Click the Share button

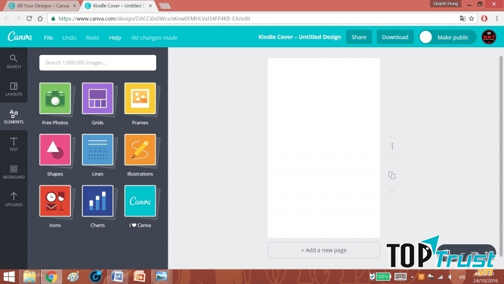(x=358, y=37)
